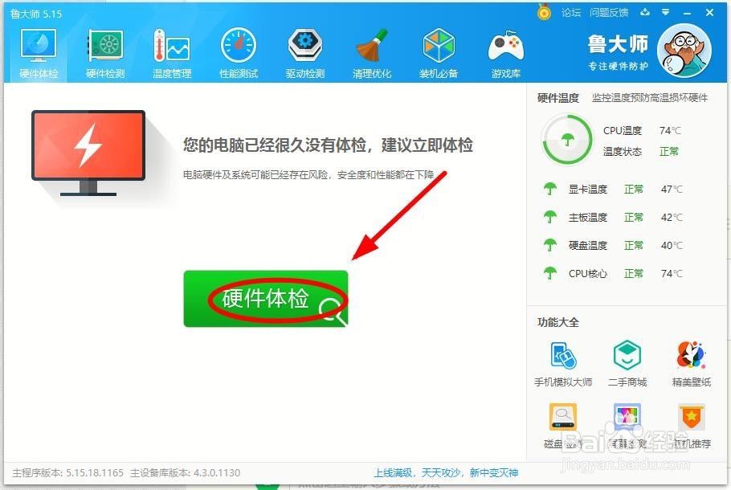Open the 清理优化 broom section

point(372,53)
